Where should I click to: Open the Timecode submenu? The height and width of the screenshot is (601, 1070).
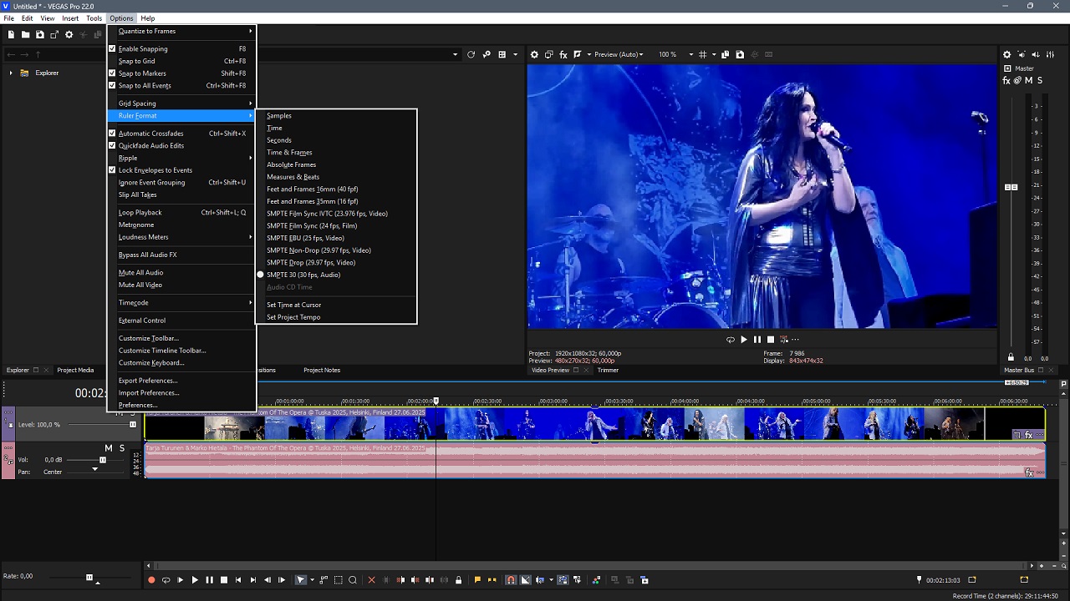(x=134, y=303)
